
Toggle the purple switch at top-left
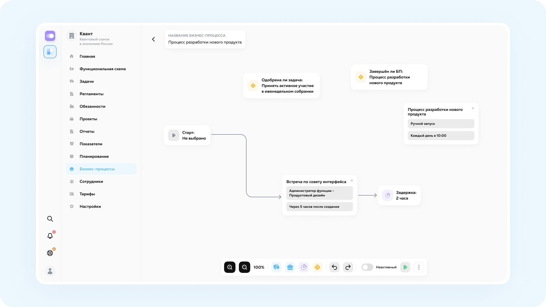click(x=50, y=36)
